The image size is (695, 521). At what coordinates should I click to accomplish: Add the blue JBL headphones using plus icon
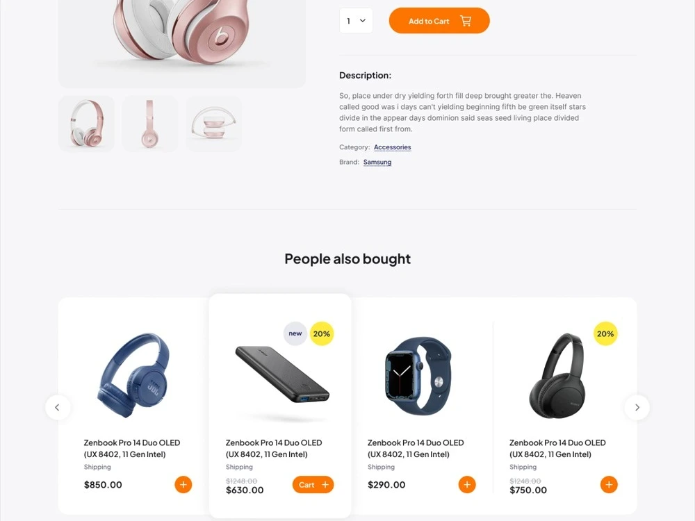183,484
